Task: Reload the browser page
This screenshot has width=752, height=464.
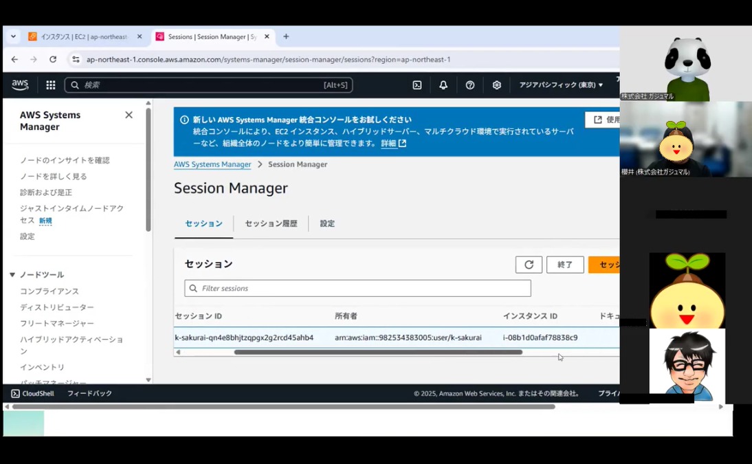Action: click(x=53, y=60)
